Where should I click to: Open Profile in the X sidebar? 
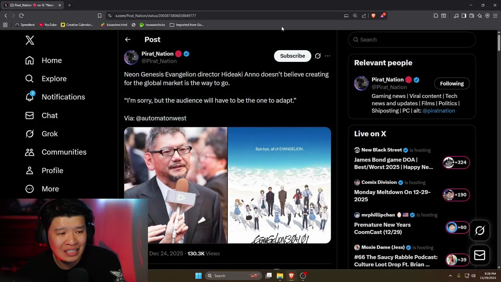click(x=44, y=170)
